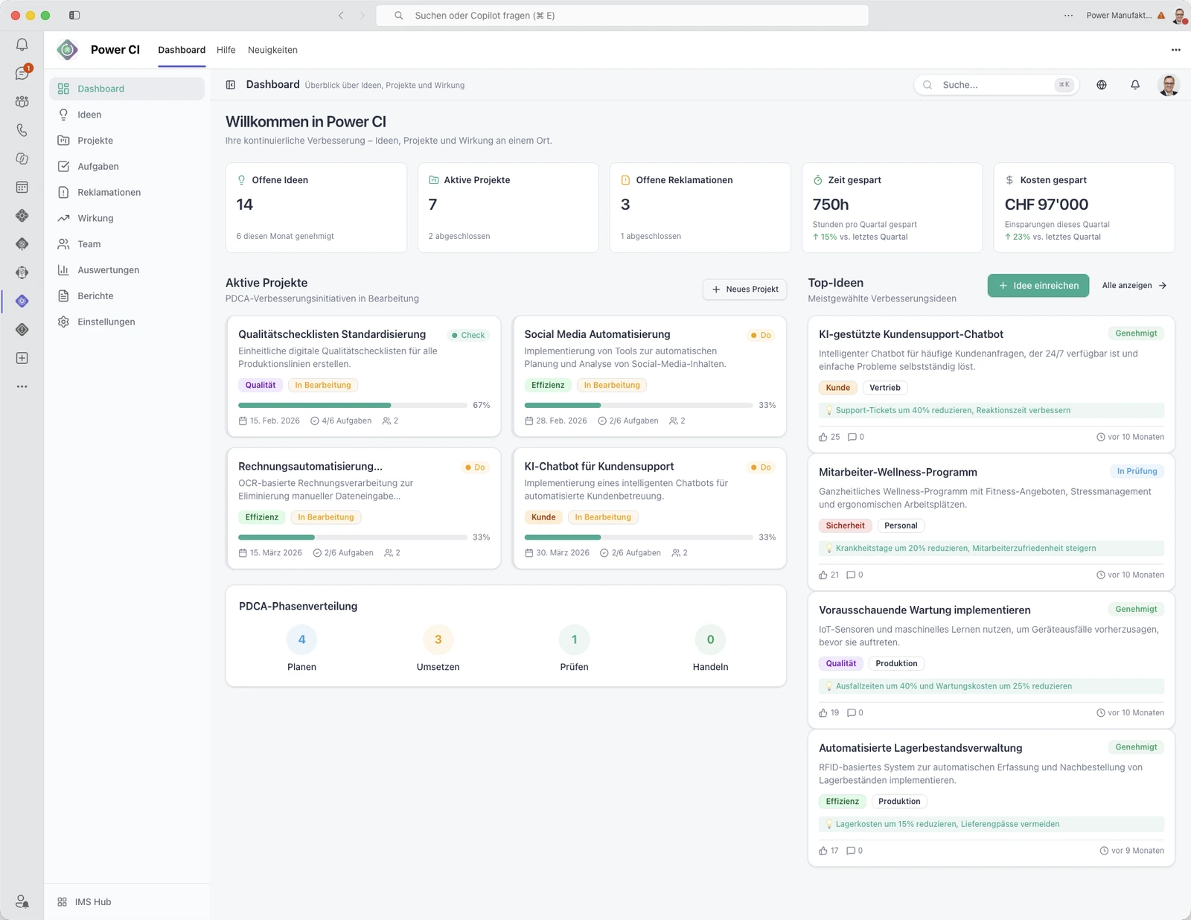
Task: Click the more options ellipsis at top right
Action: coord(1176,50)
